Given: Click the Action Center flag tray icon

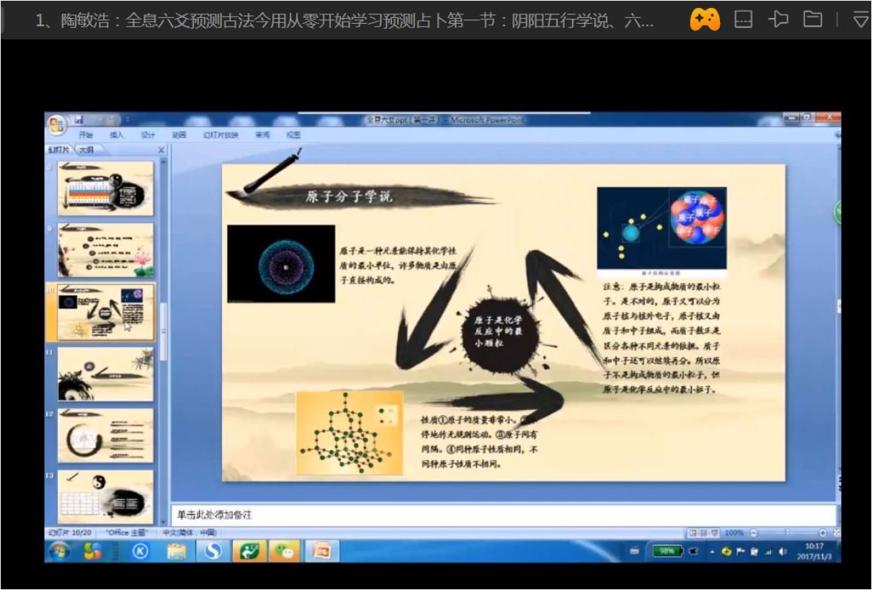Looking at the screenshot, I should [x=739, y=552].
